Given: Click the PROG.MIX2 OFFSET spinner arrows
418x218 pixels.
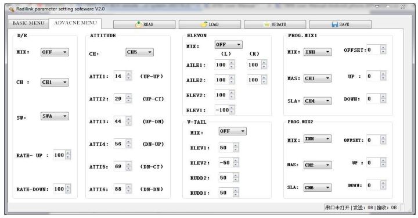Looking at the screenshot, I should pos(383,140).
